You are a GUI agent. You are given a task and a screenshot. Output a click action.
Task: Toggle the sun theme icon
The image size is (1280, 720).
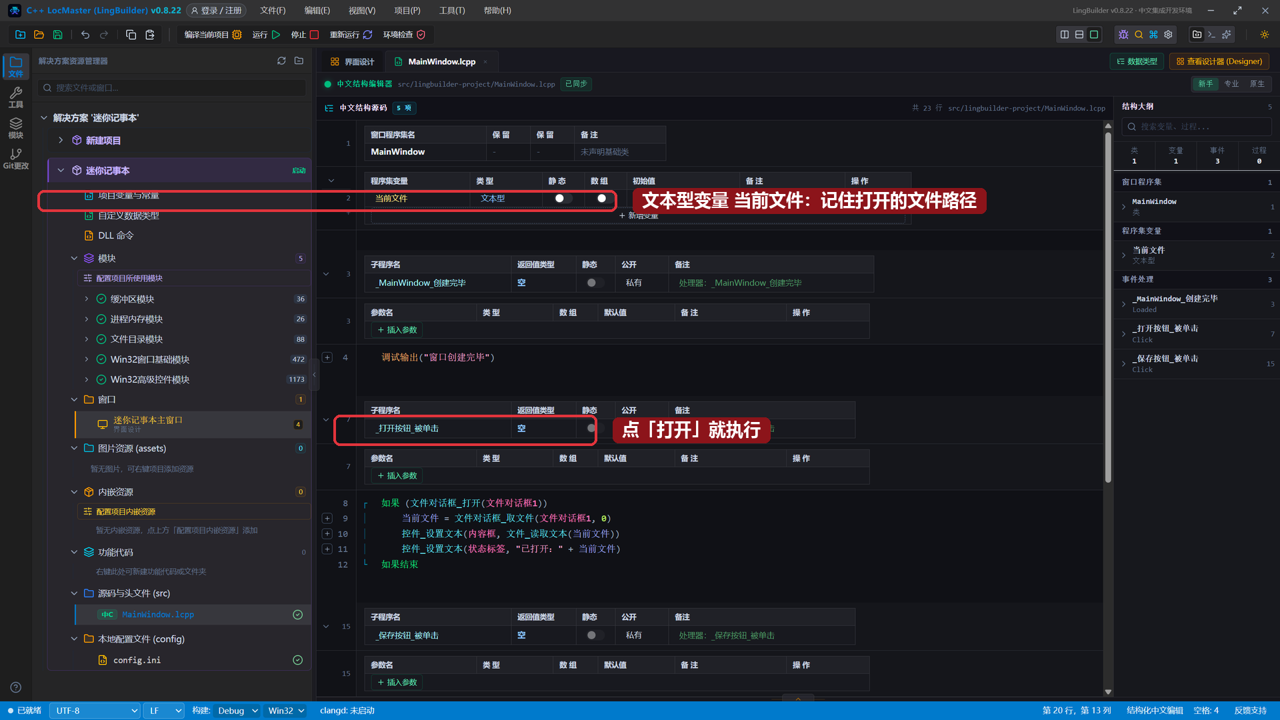pos(1265,35)
